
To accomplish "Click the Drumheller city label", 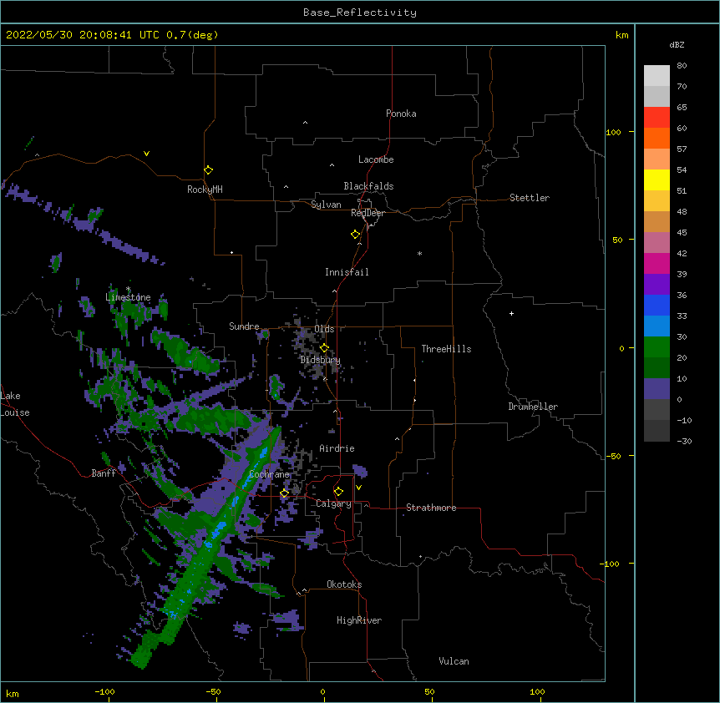I will (x=533, y=407).
